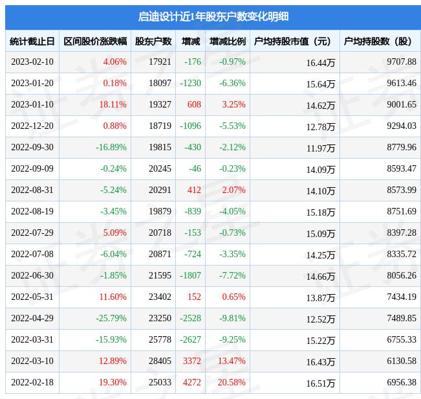Viewport: 421px width, 399px height.
Task: Select the date 2023-01-10
Action: (32, 104)
